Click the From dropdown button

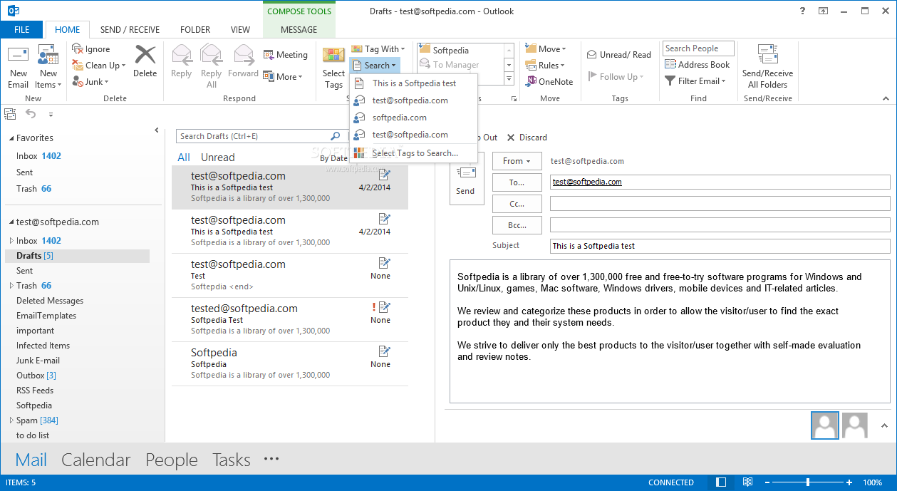517,161
